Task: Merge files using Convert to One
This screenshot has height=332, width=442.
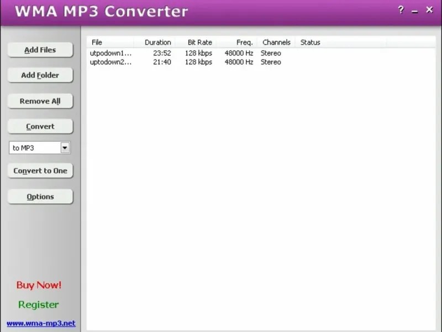Action: point(40,171)
